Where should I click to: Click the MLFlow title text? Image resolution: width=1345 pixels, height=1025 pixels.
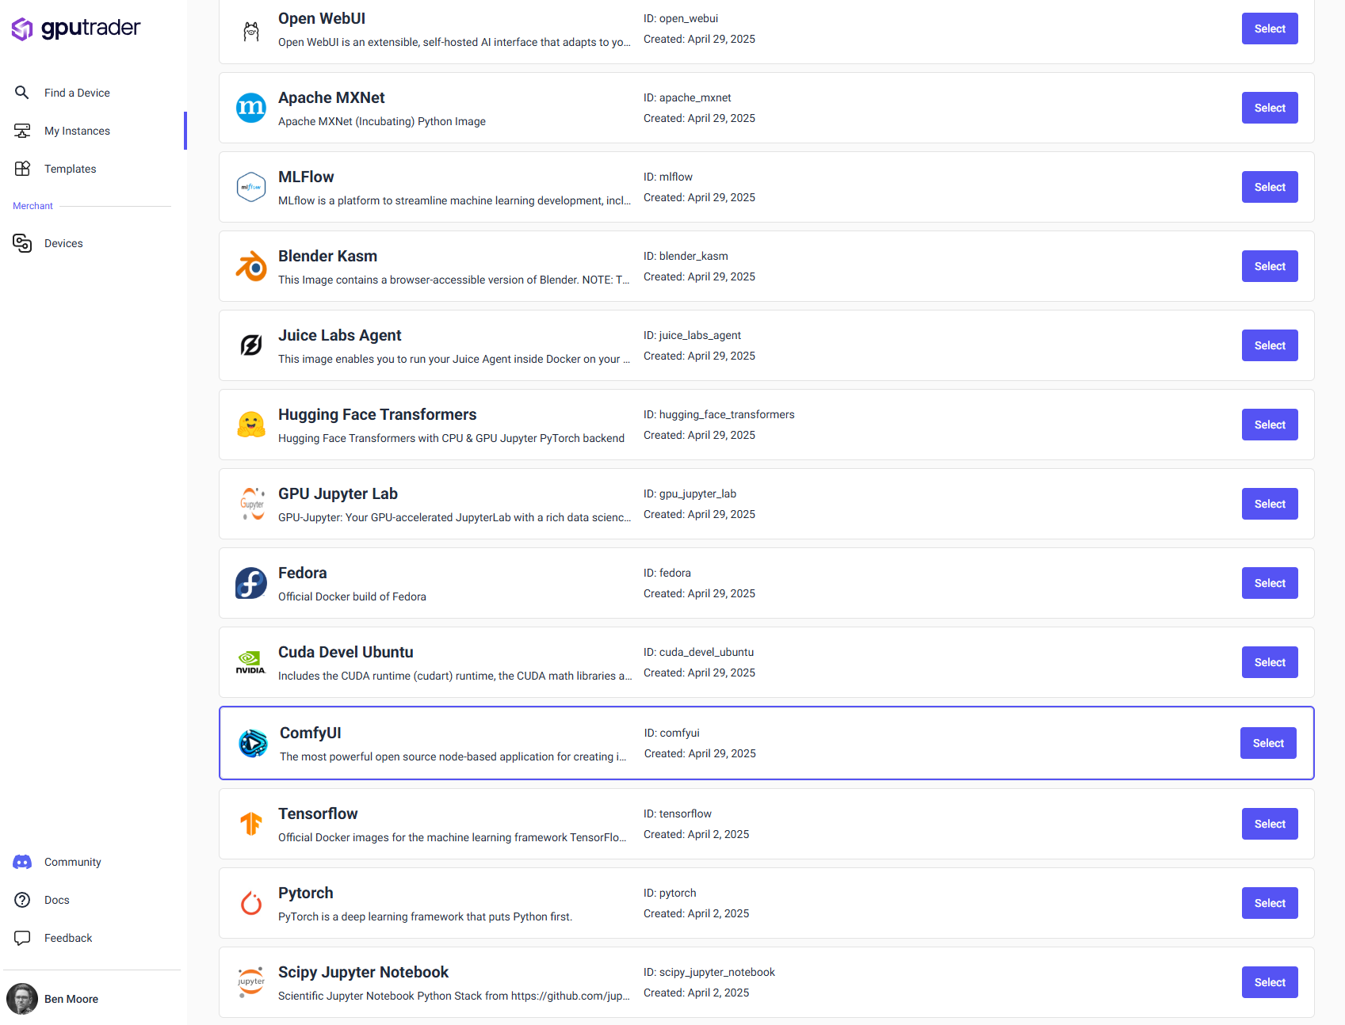(306, 177)
